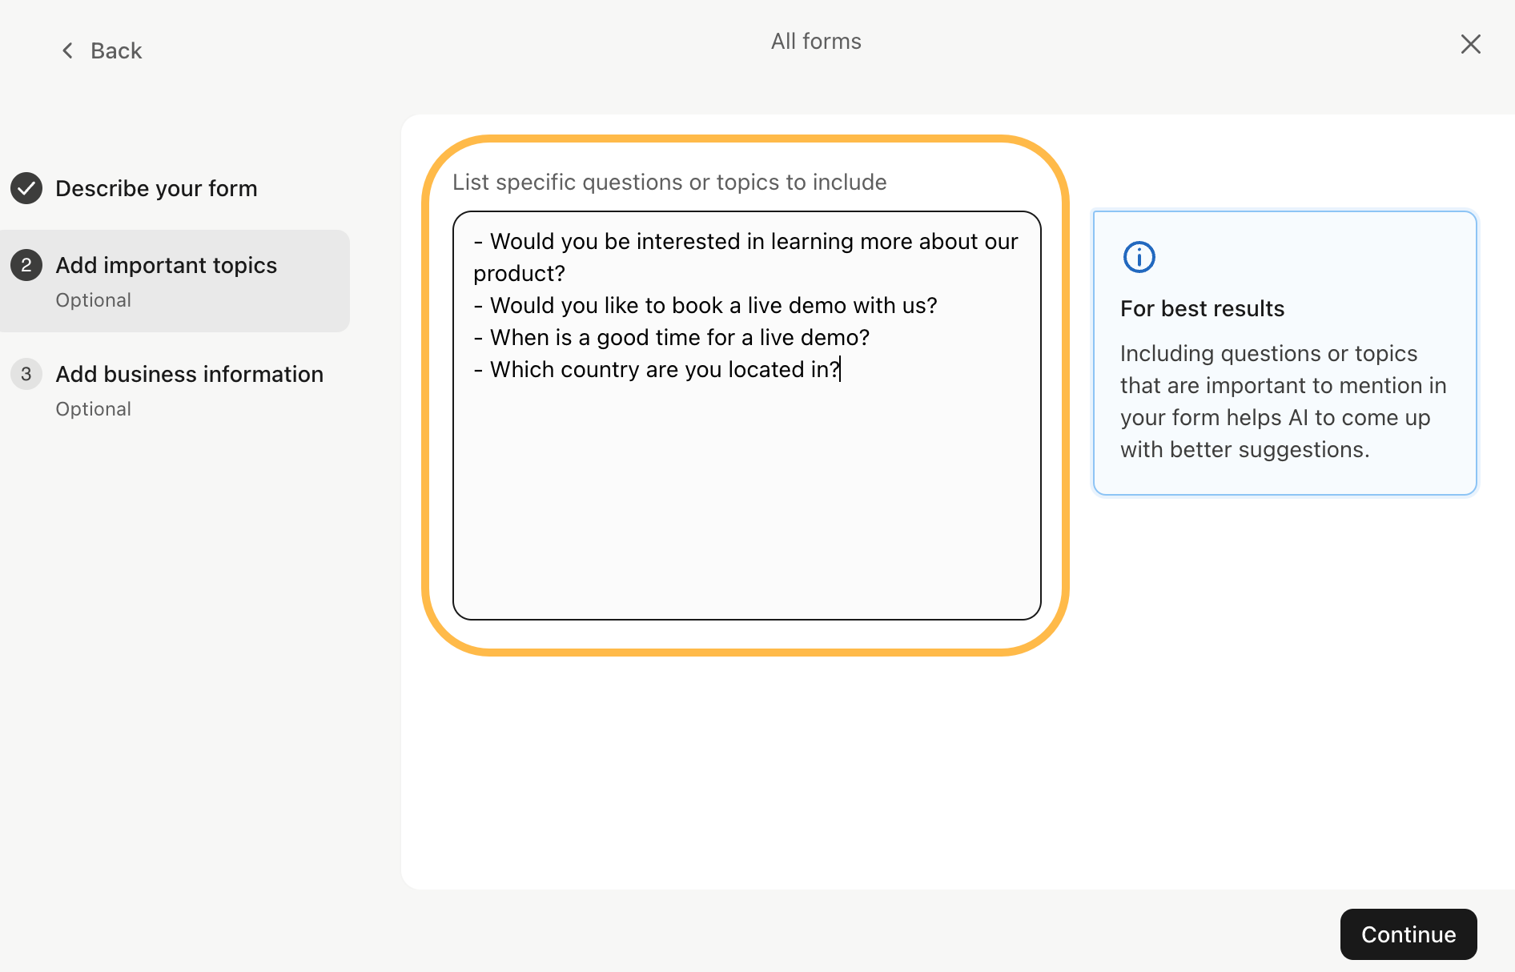Click the step 2 number badge
1515x972 pixels.
(26, 265)
